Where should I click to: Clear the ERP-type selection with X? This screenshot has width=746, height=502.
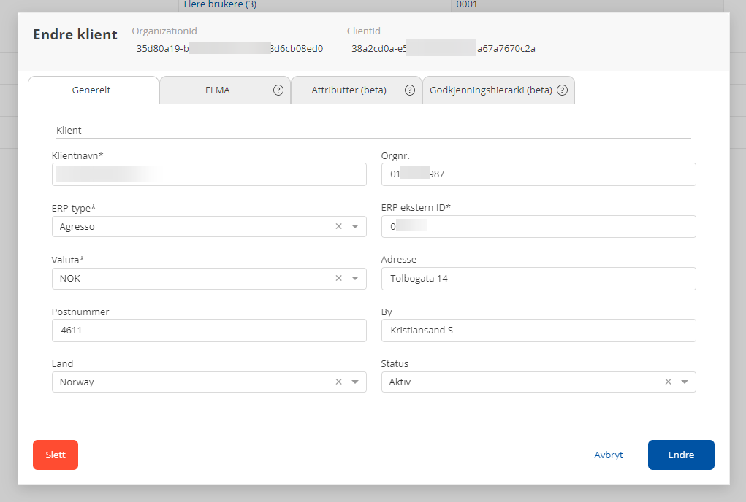338,226
